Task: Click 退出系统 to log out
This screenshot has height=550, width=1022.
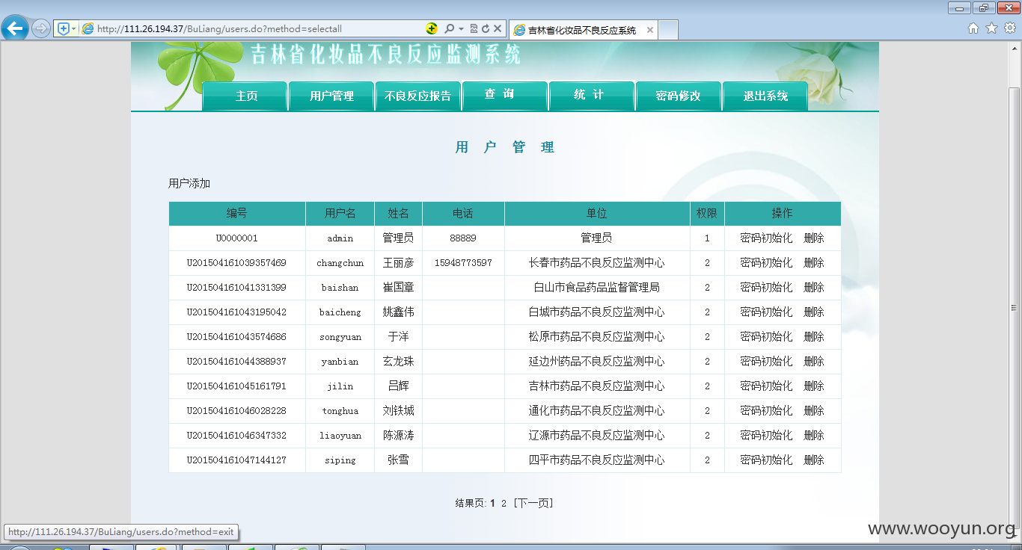Action: click(x=765, y=96)
